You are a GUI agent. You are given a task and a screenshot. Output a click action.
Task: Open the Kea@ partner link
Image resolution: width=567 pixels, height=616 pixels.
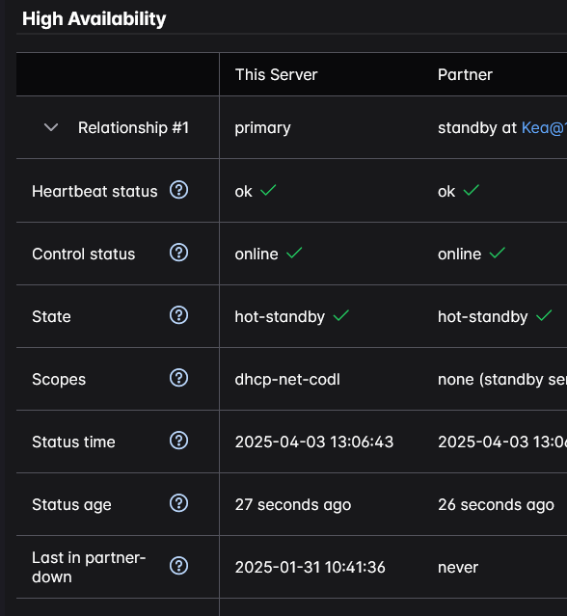coord(544,127)
